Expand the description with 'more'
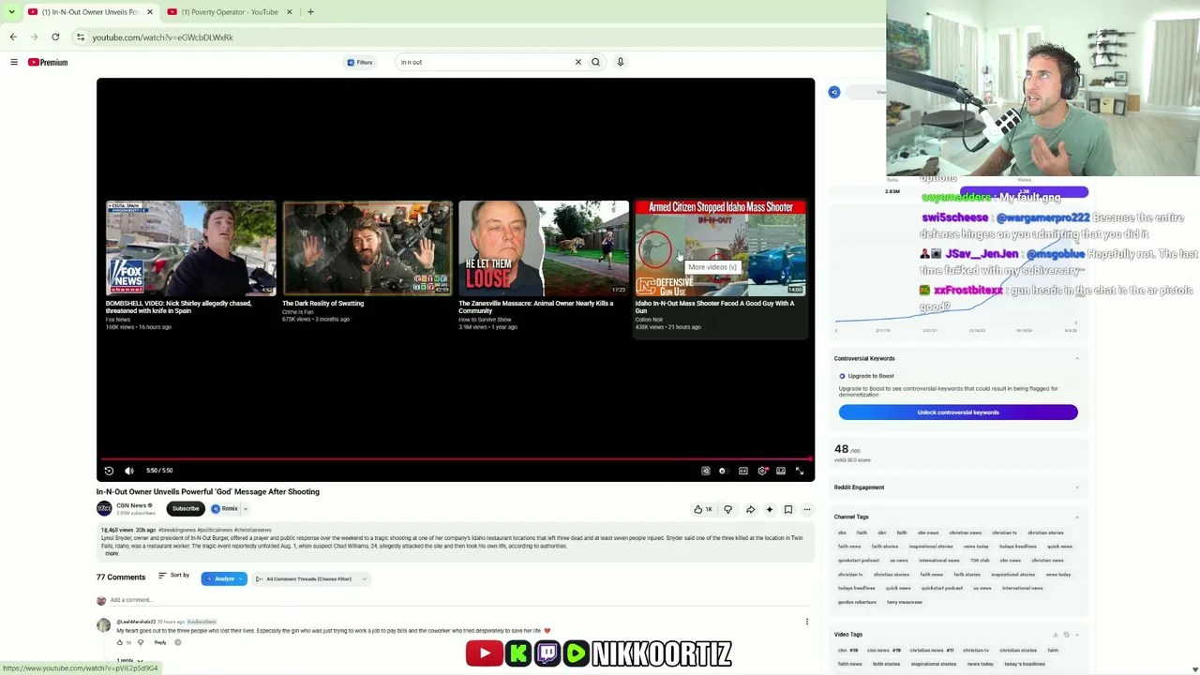Image resolution: width=1200 pixels, height=675 pixels. tap(112, 553)
